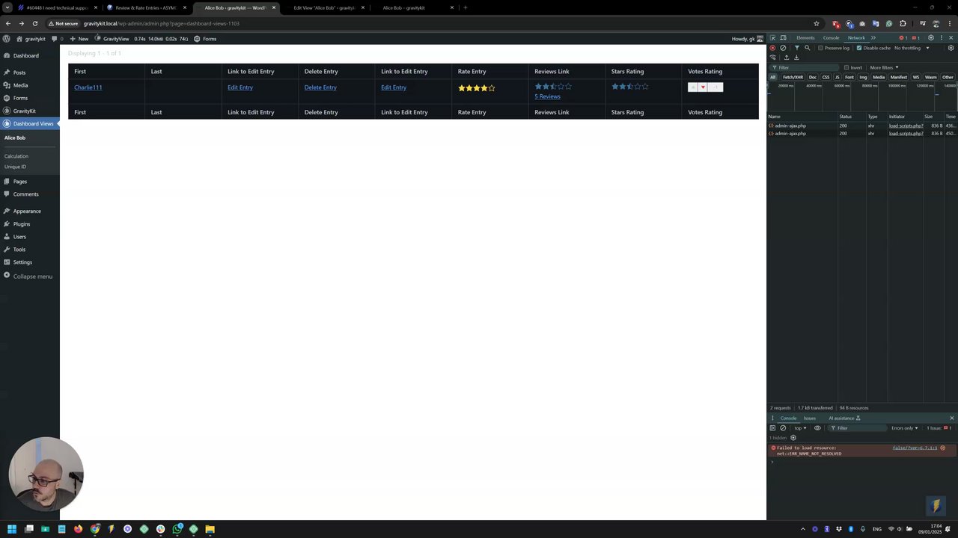
Task: Open Firefox from taskbar
Action: click(x=79, y=529)
